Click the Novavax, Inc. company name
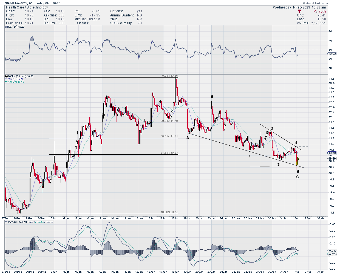This screenshot has height=274, width=340. click(24, 3)
